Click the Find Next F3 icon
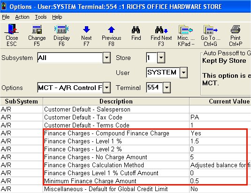 click(x=161, y=30)
